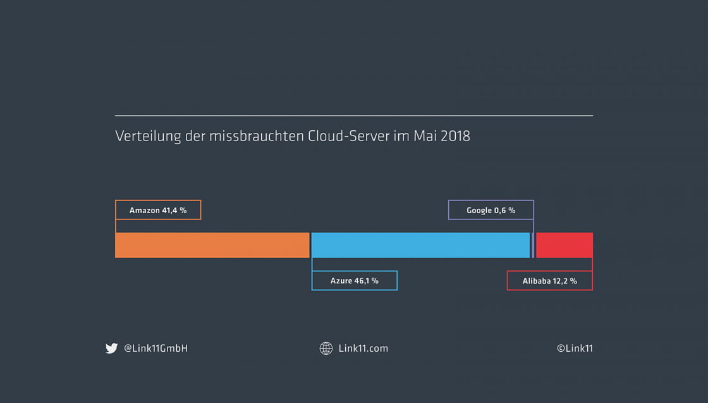The image size is (708, 403).
Task: Select the blue Azure bar segment
Action: 420,245
